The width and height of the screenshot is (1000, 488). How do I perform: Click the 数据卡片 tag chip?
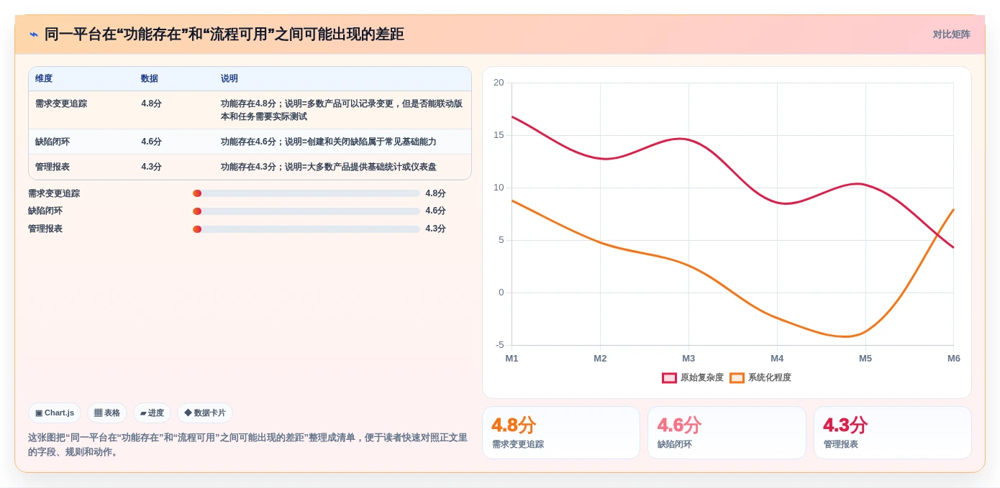[x=205, y=413]
